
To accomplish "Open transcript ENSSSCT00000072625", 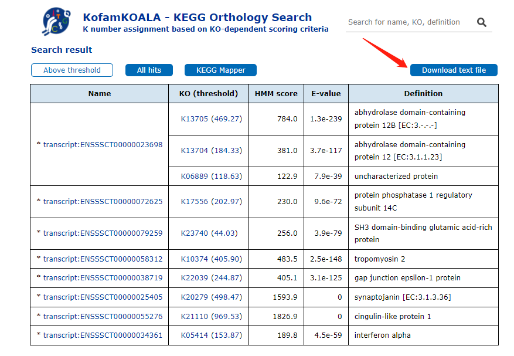I will pos(103,202).
